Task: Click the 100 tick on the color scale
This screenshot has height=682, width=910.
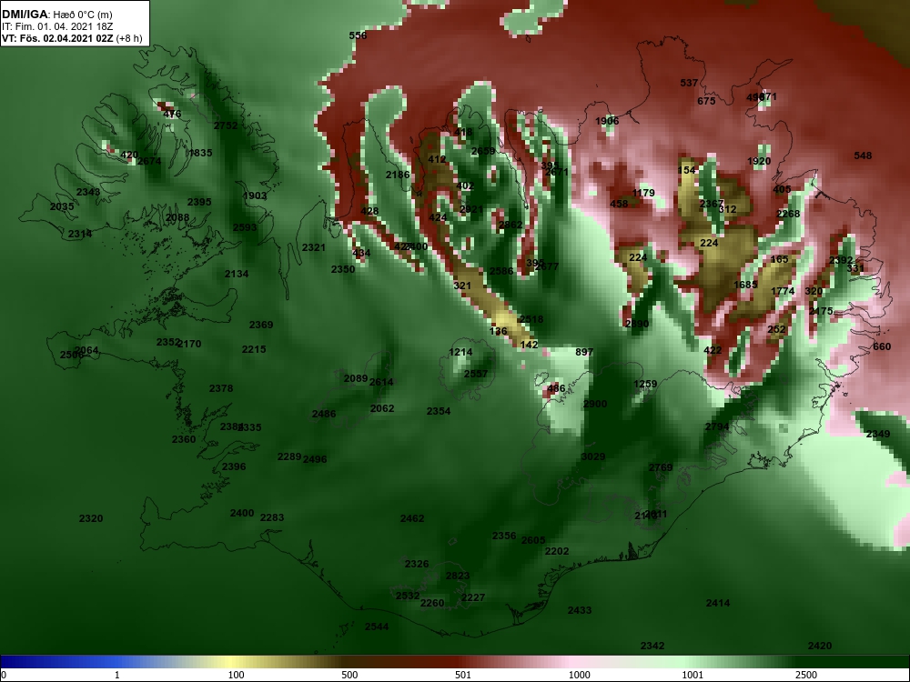Action: point(237,675)
